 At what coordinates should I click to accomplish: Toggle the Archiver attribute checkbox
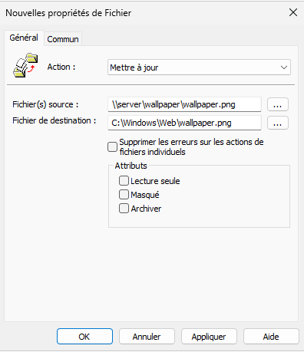tap(124, 209)
